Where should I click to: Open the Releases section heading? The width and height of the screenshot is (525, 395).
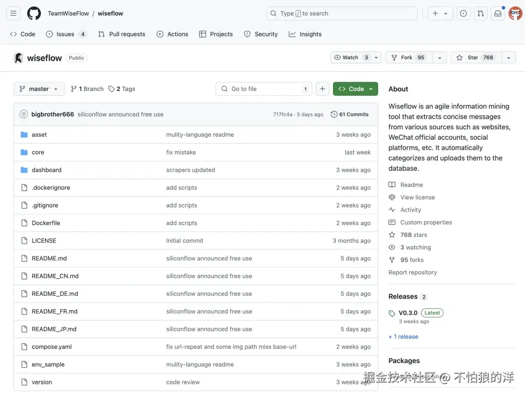(403, 297)
